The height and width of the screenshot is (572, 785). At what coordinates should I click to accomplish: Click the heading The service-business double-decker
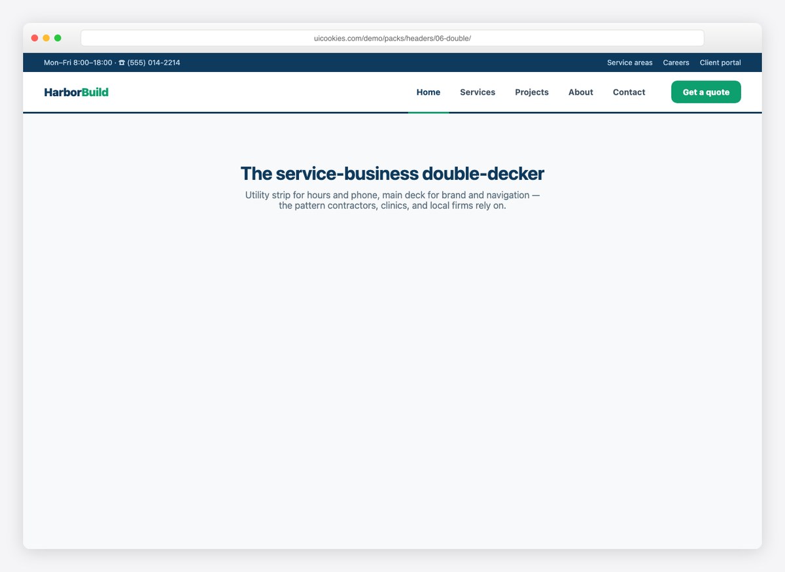tap(392, 174)
